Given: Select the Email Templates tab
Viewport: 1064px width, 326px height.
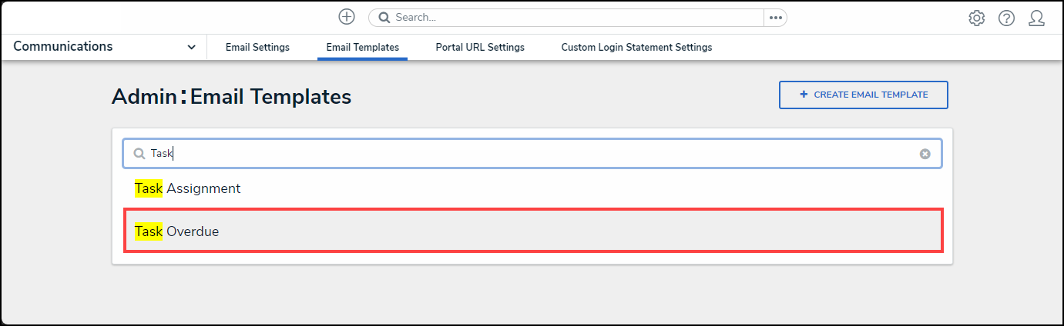Looking at the screenshot, I should (362, 48).
